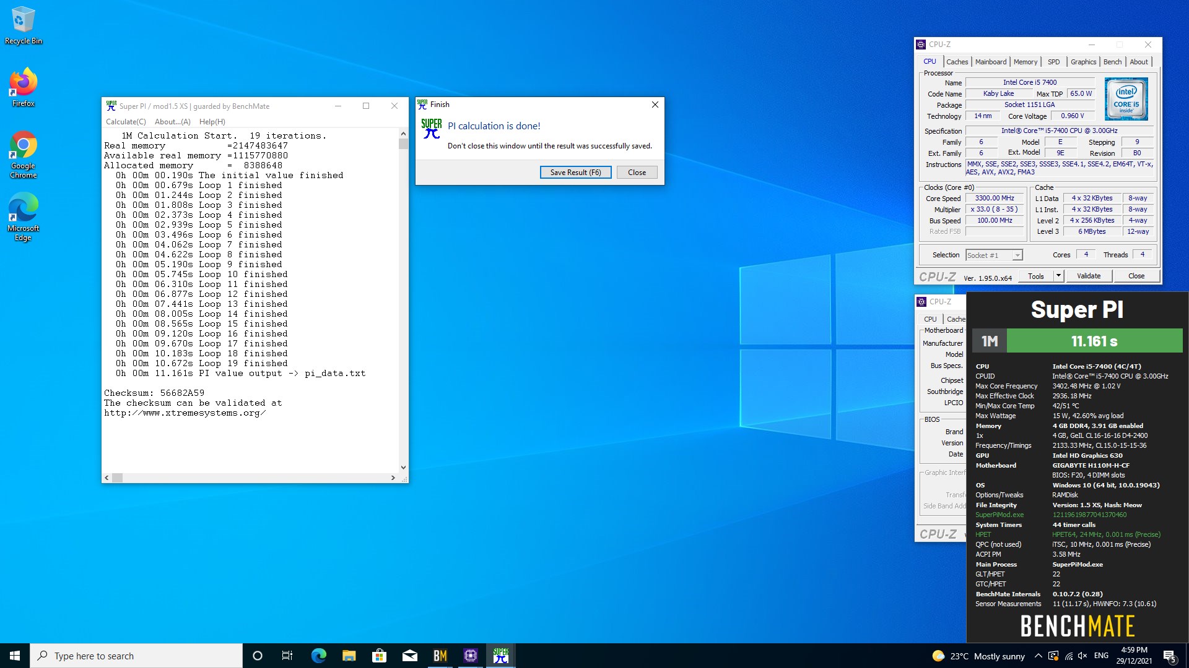Open Microsoft Store from taskbar
Image resolution: width=1189 pixels, height=668 pixels.
click(x=379, y=656)
